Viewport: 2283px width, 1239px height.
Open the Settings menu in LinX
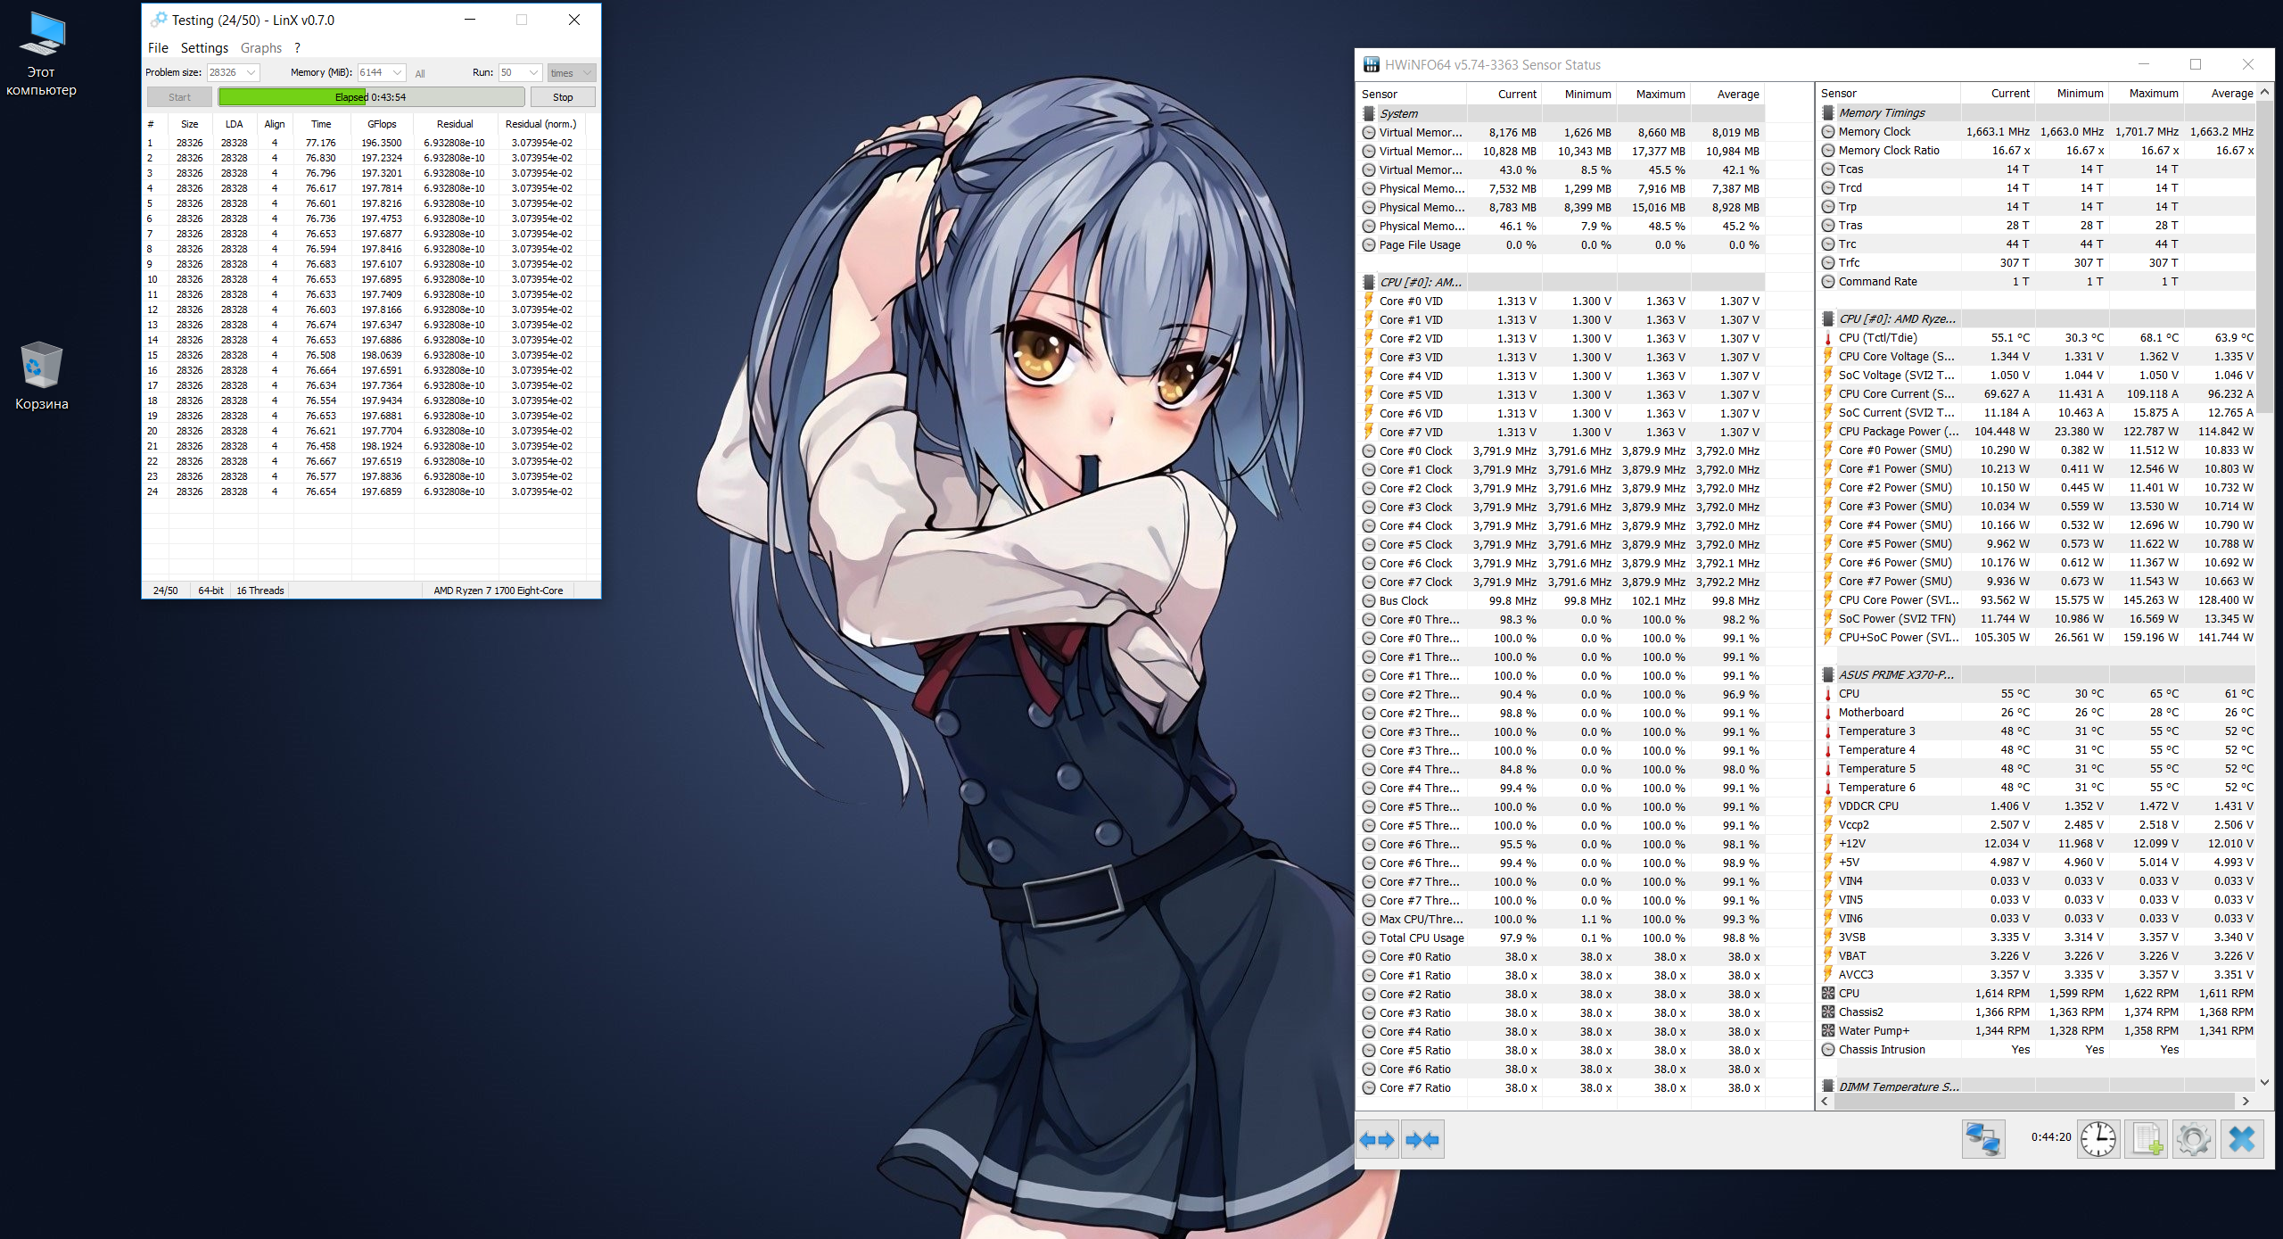(204, 48)
